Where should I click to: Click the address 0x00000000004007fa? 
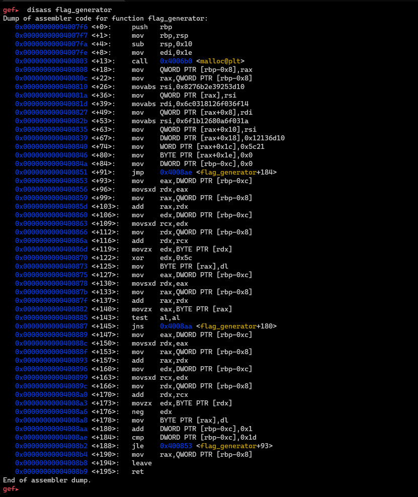click(x=51, y=44)
